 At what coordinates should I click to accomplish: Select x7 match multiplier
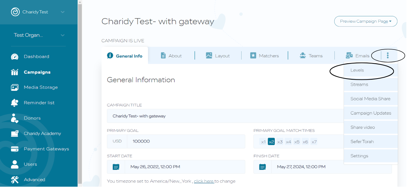pyautogui.click(x=314, y=142)
